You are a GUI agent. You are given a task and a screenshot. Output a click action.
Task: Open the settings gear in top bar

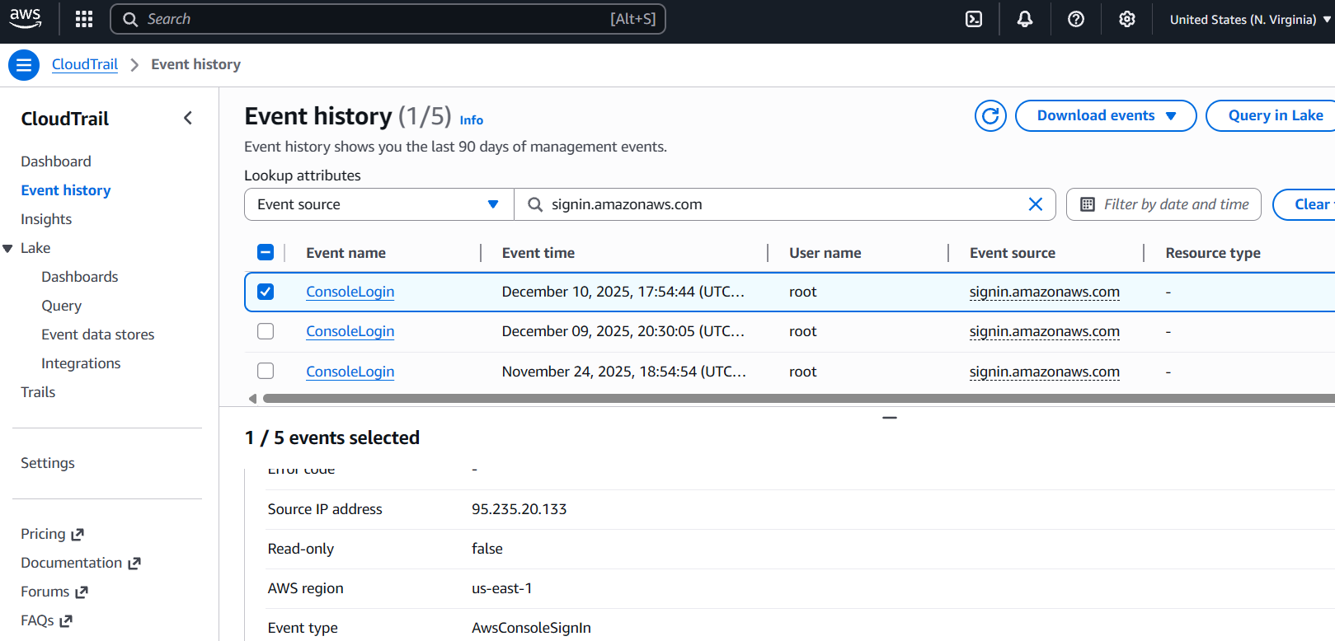click(1127, 19)
